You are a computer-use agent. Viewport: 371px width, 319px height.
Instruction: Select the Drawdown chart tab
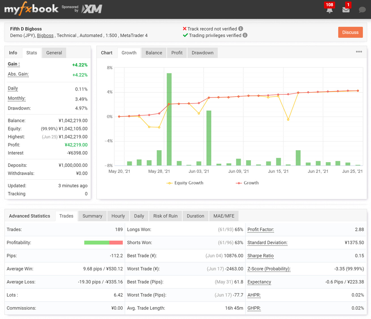[202, 53]
